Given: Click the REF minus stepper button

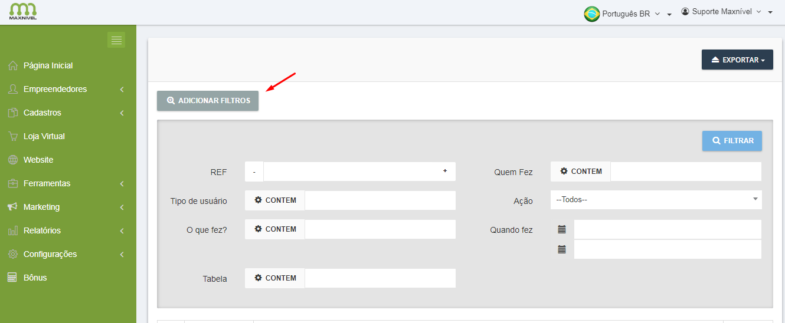Looking at the screenshot, I should click(x=254, y=172).
